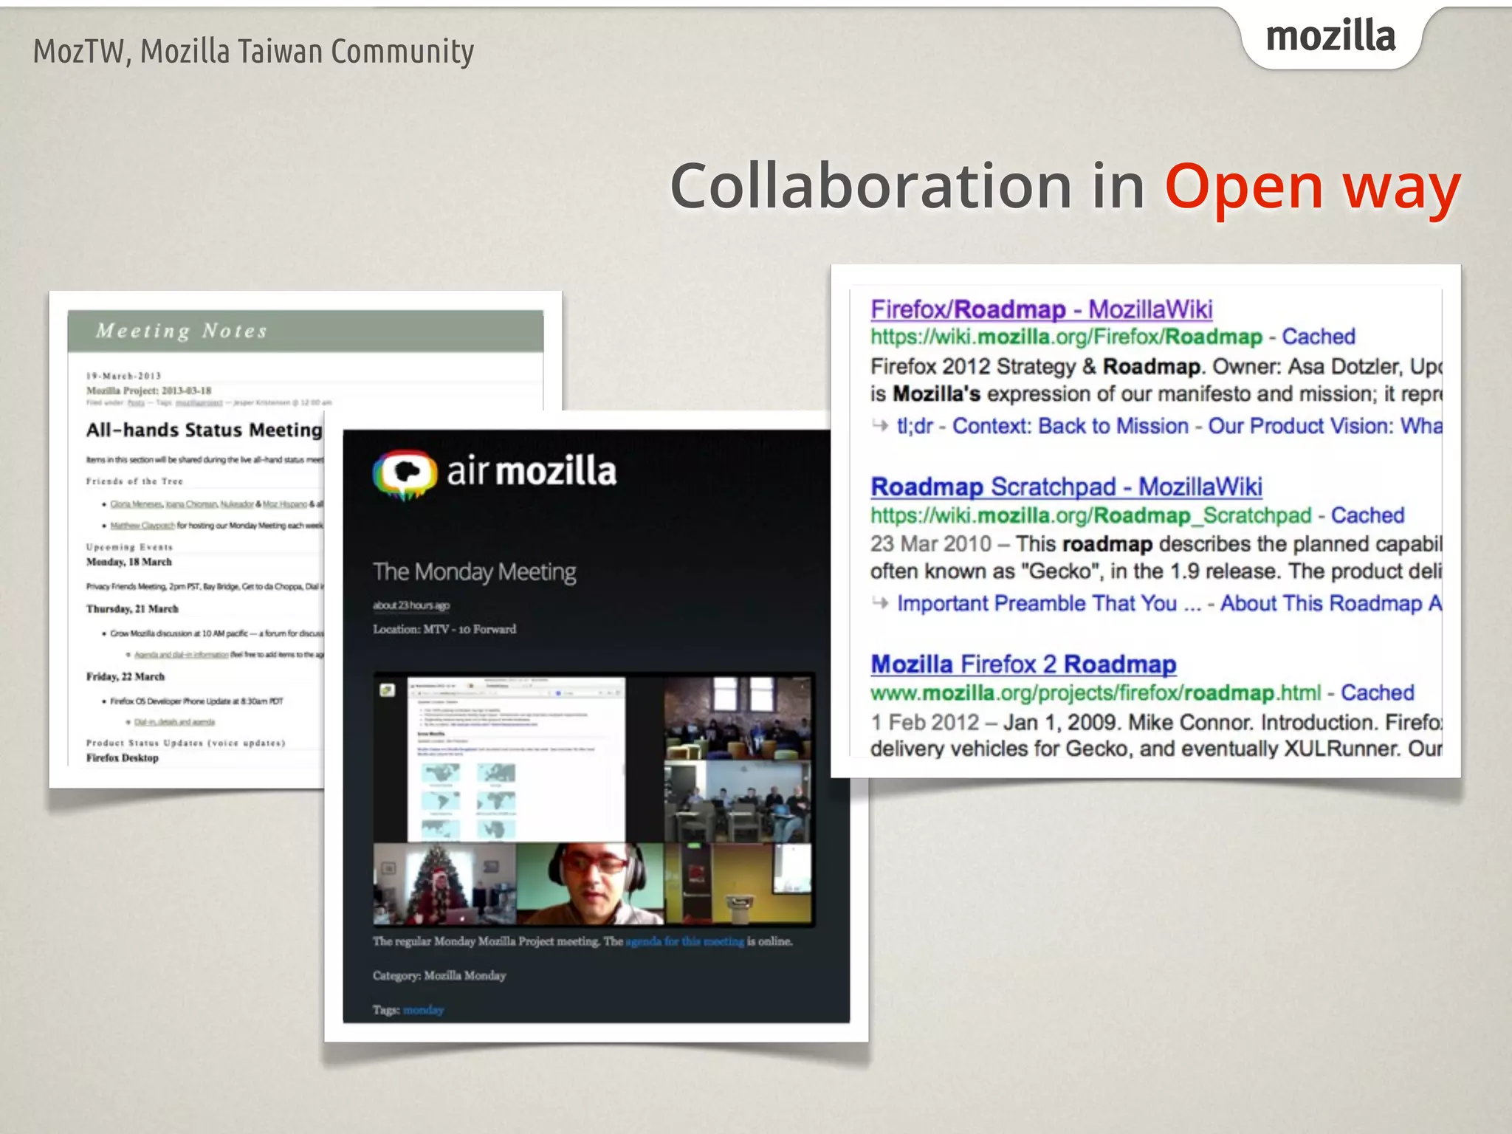Click Cached link for projects/firefox/roadmap.html
Screen dimensions: 1512x1134
coord(1378,693)
